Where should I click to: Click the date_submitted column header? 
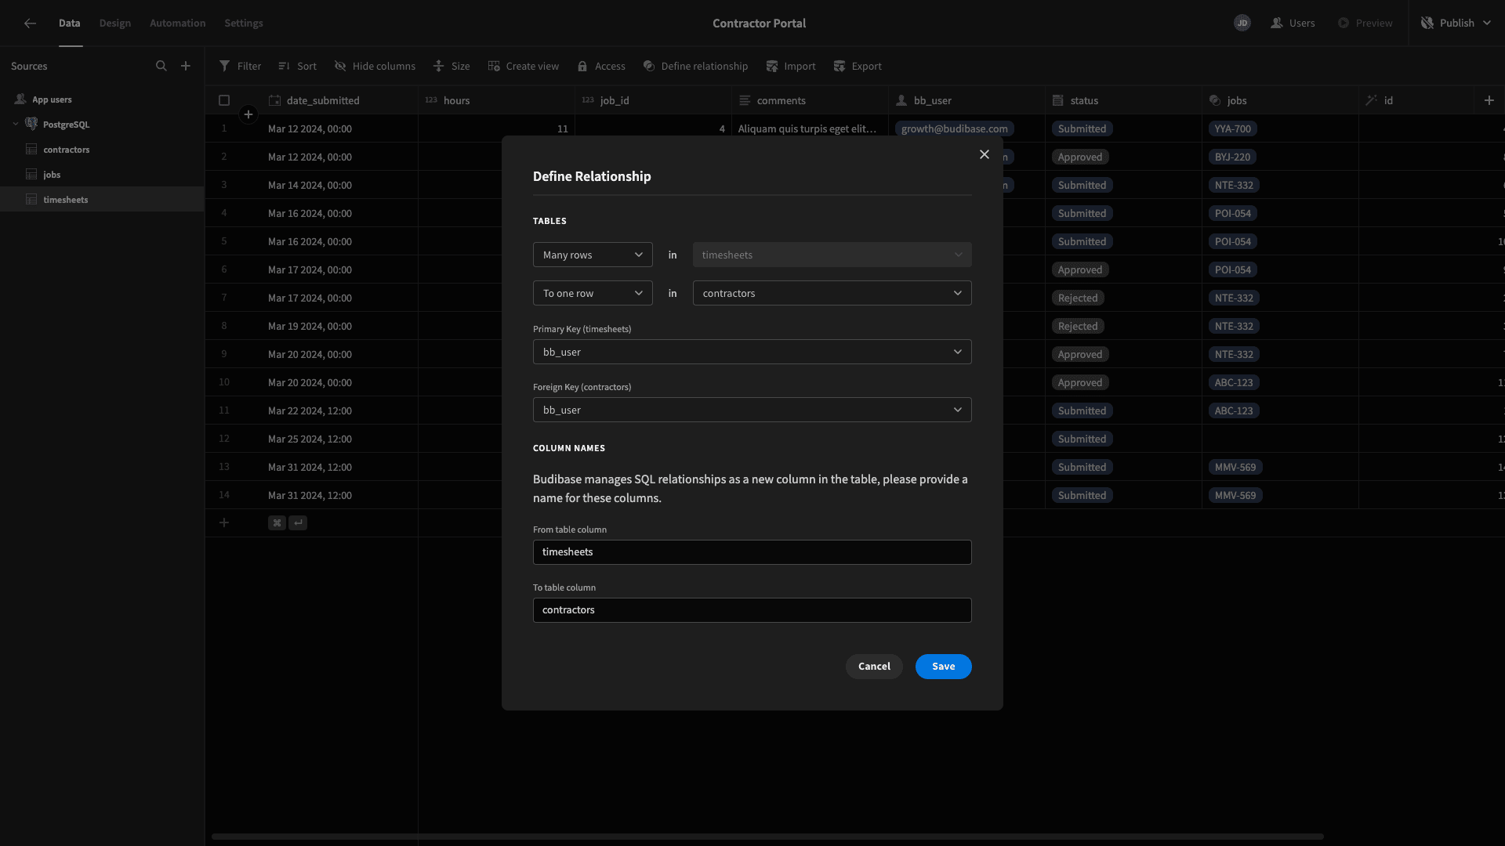tap(339, 100)
